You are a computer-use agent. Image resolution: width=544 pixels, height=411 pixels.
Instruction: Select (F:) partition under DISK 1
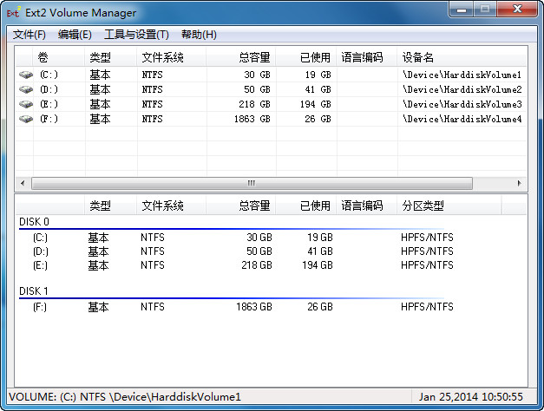pos(40,307)
